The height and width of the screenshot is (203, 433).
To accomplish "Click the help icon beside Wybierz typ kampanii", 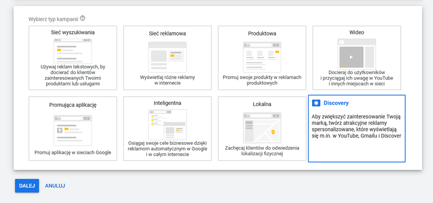I will (x=82, y=18).
